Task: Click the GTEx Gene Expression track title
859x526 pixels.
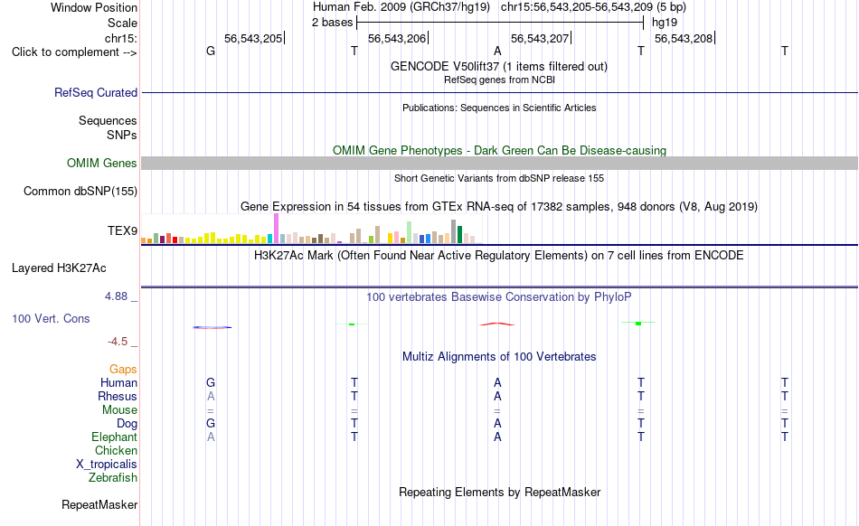Action: (x=499, y=207)
